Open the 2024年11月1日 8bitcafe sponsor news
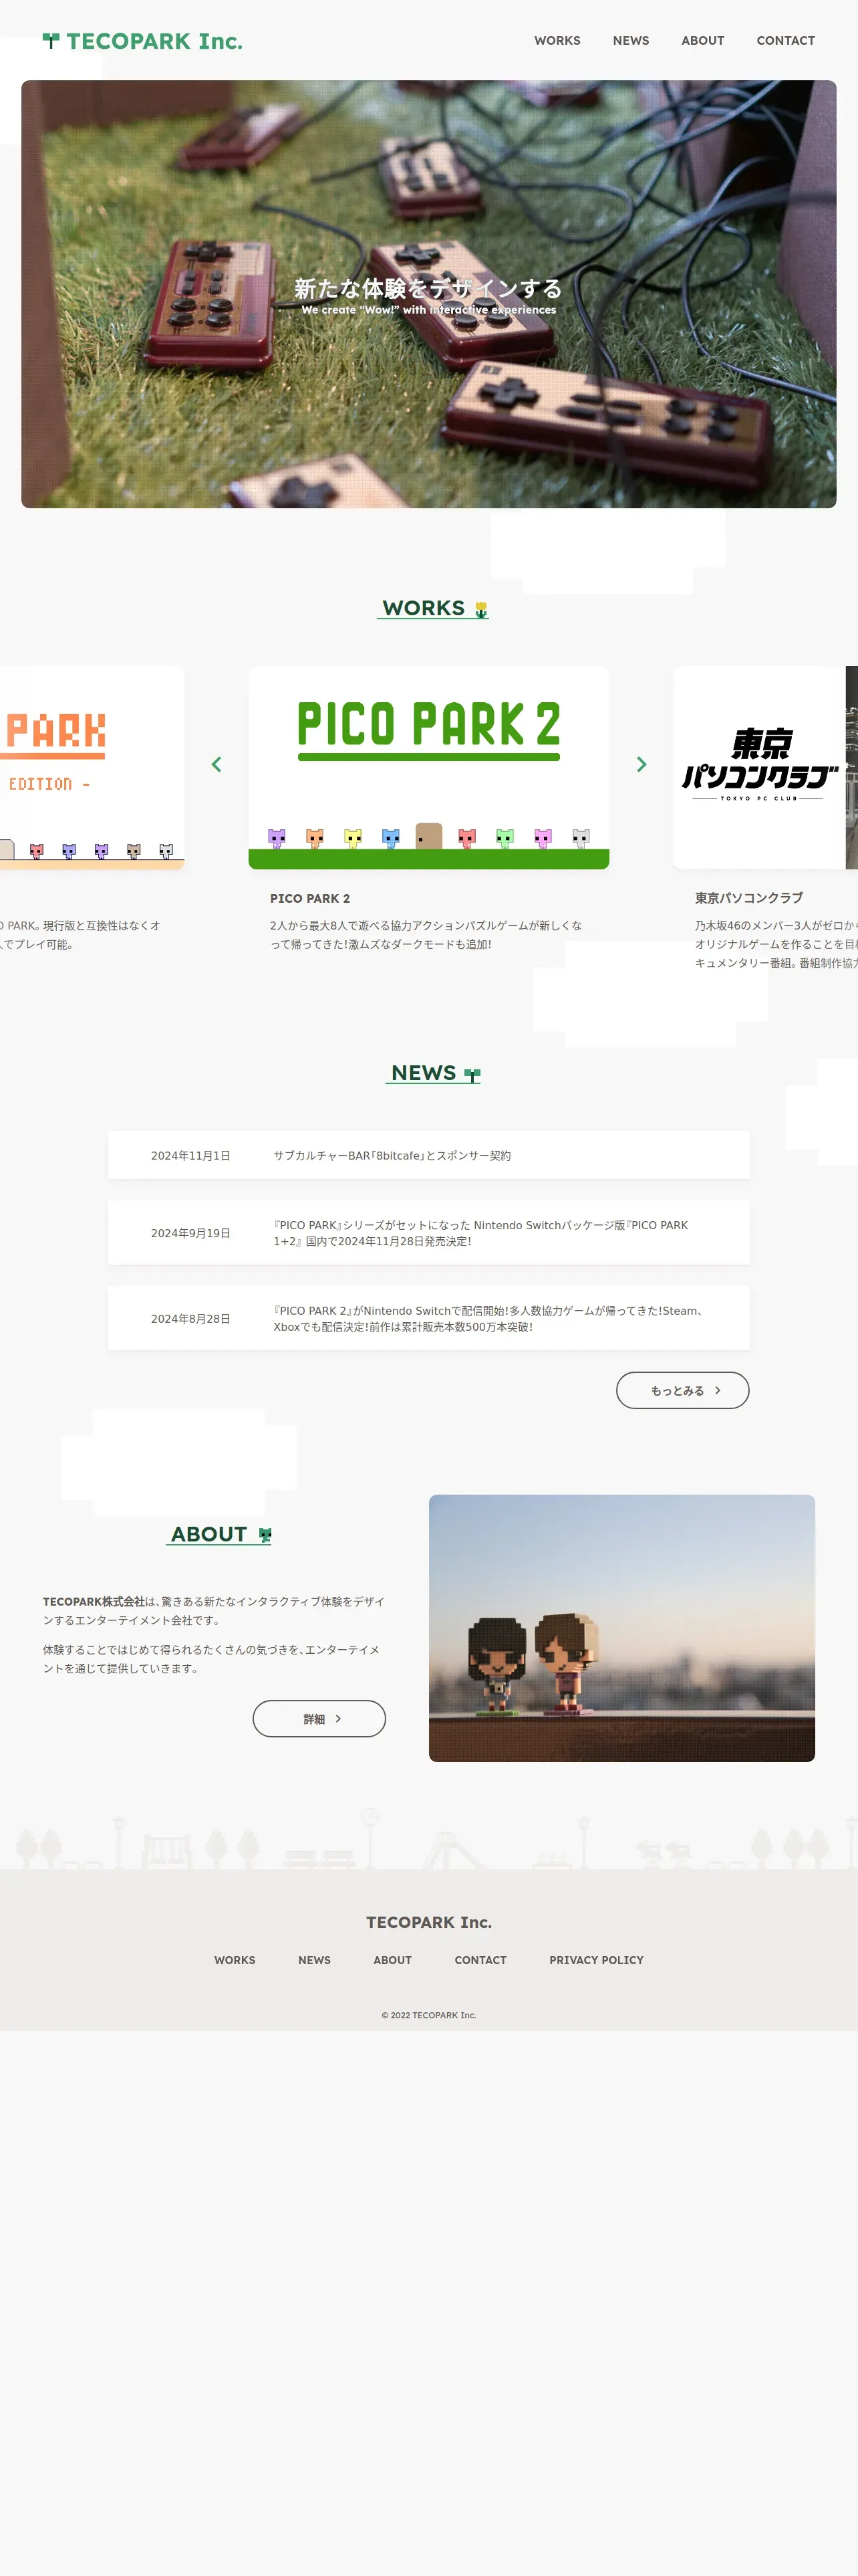The image size is (858, 2576). [428, 1155]
